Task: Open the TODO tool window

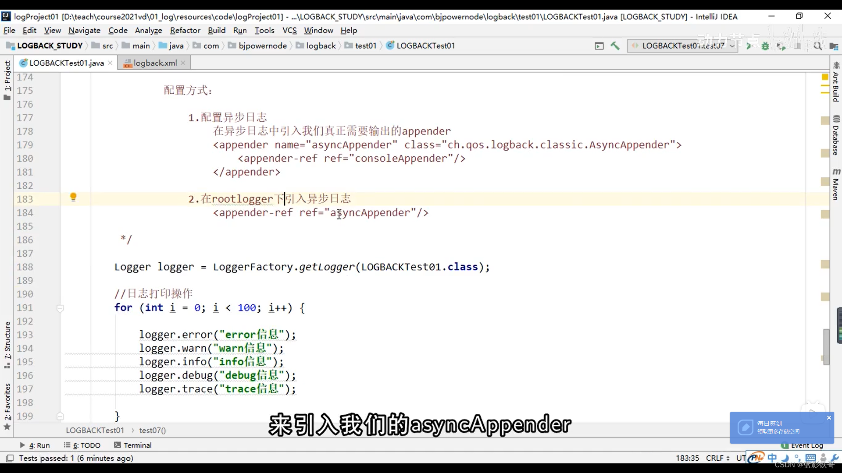Action: 82,445
